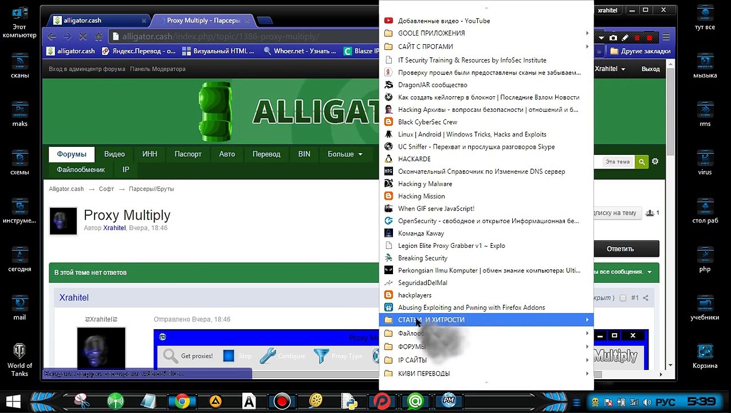This screenshot has height=413, width=731.
Task: Open the Breaking Security bookmark entry
Action: [486, 258]
